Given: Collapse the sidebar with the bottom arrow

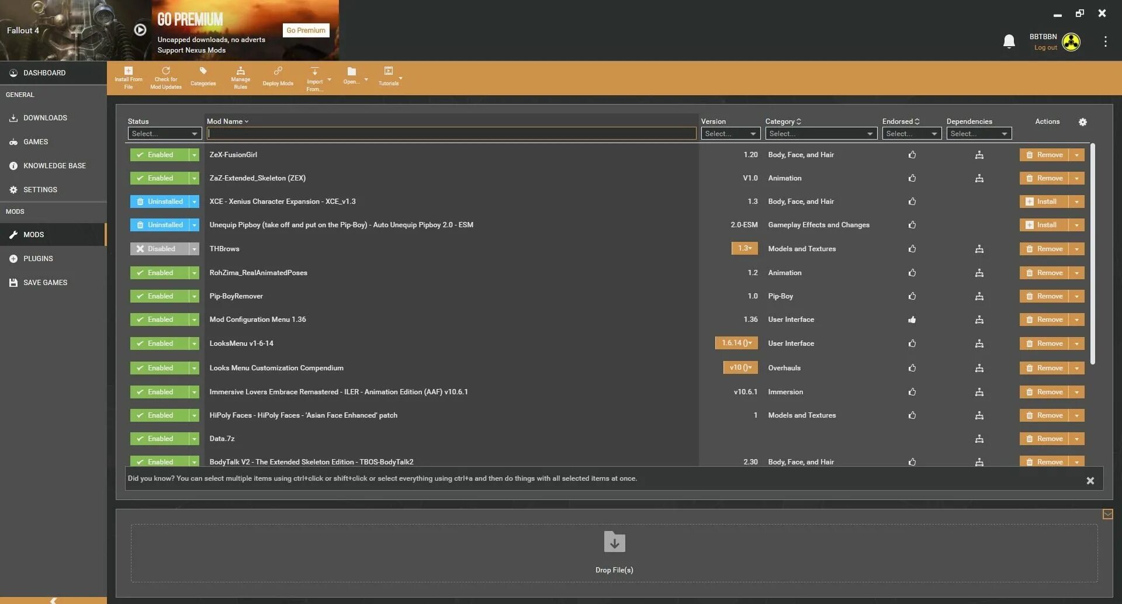Looking at the screenshot, I should click(x=53, y=600).
